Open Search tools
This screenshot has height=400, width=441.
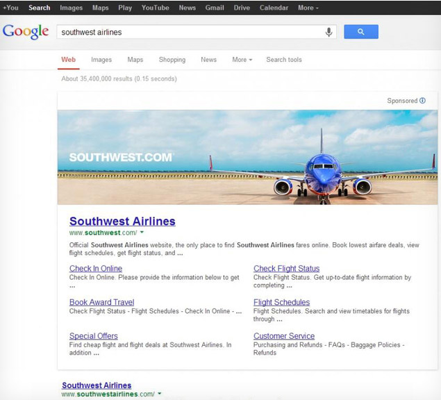(284, 60)
